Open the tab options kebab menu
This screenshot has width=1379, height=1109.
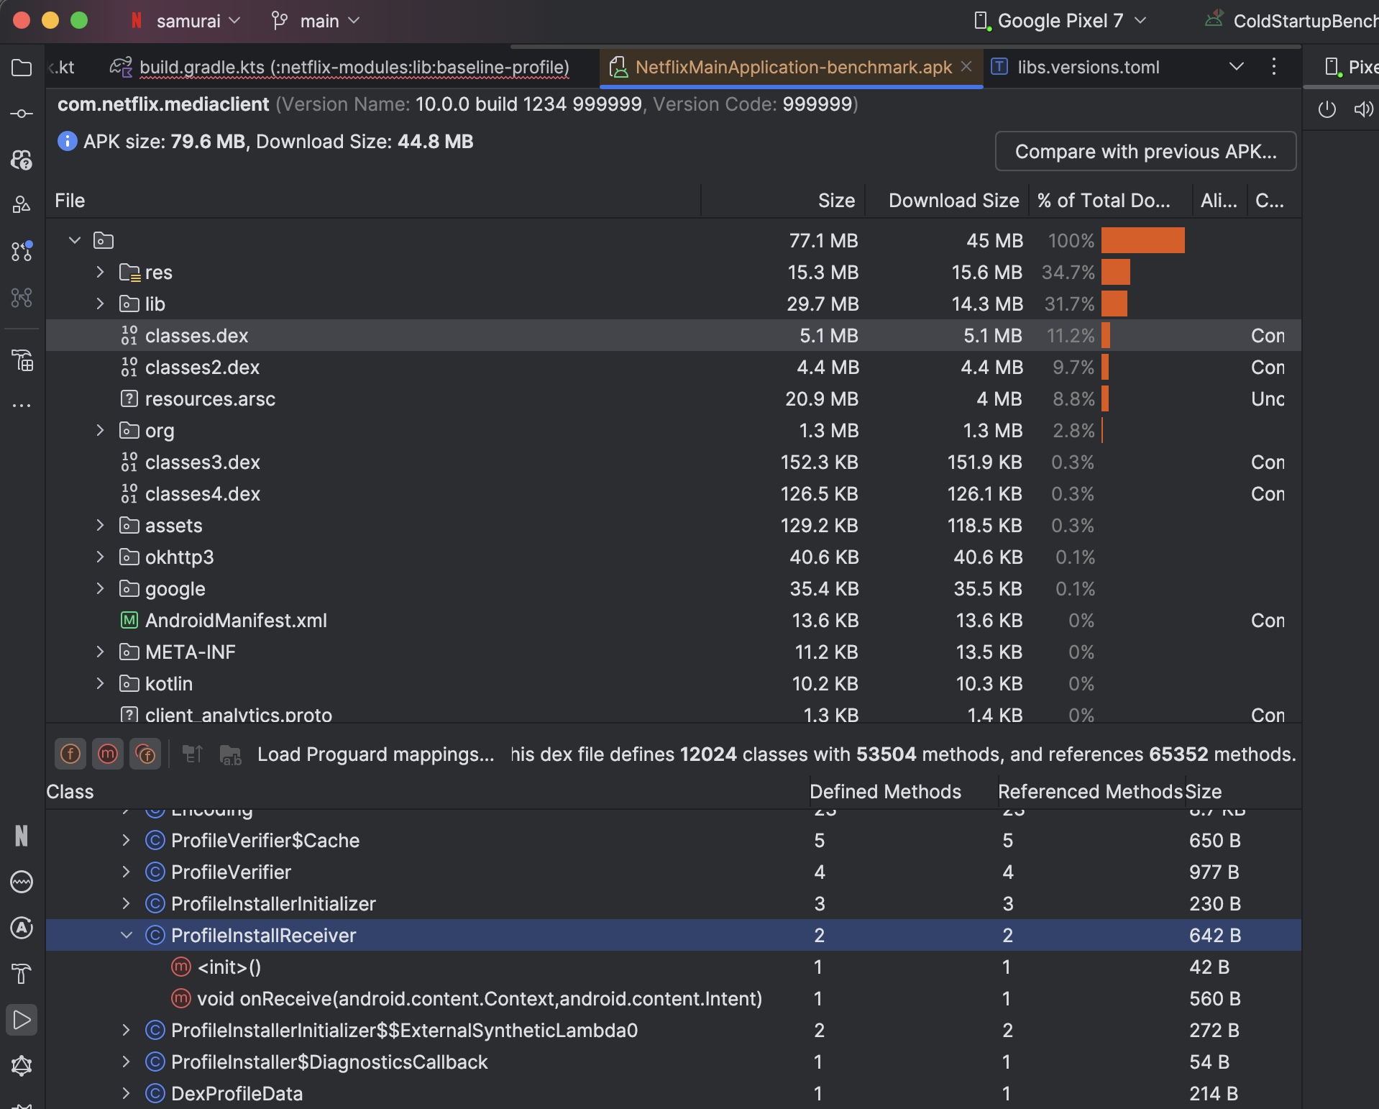tap(1273, 67)
